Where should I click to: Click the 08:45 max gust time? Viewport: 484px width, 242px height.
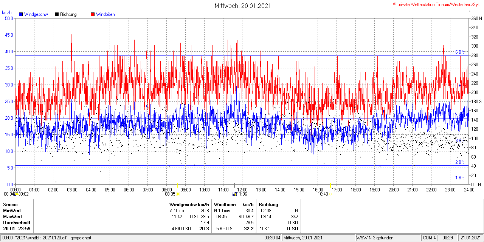(x=222, y=217)
